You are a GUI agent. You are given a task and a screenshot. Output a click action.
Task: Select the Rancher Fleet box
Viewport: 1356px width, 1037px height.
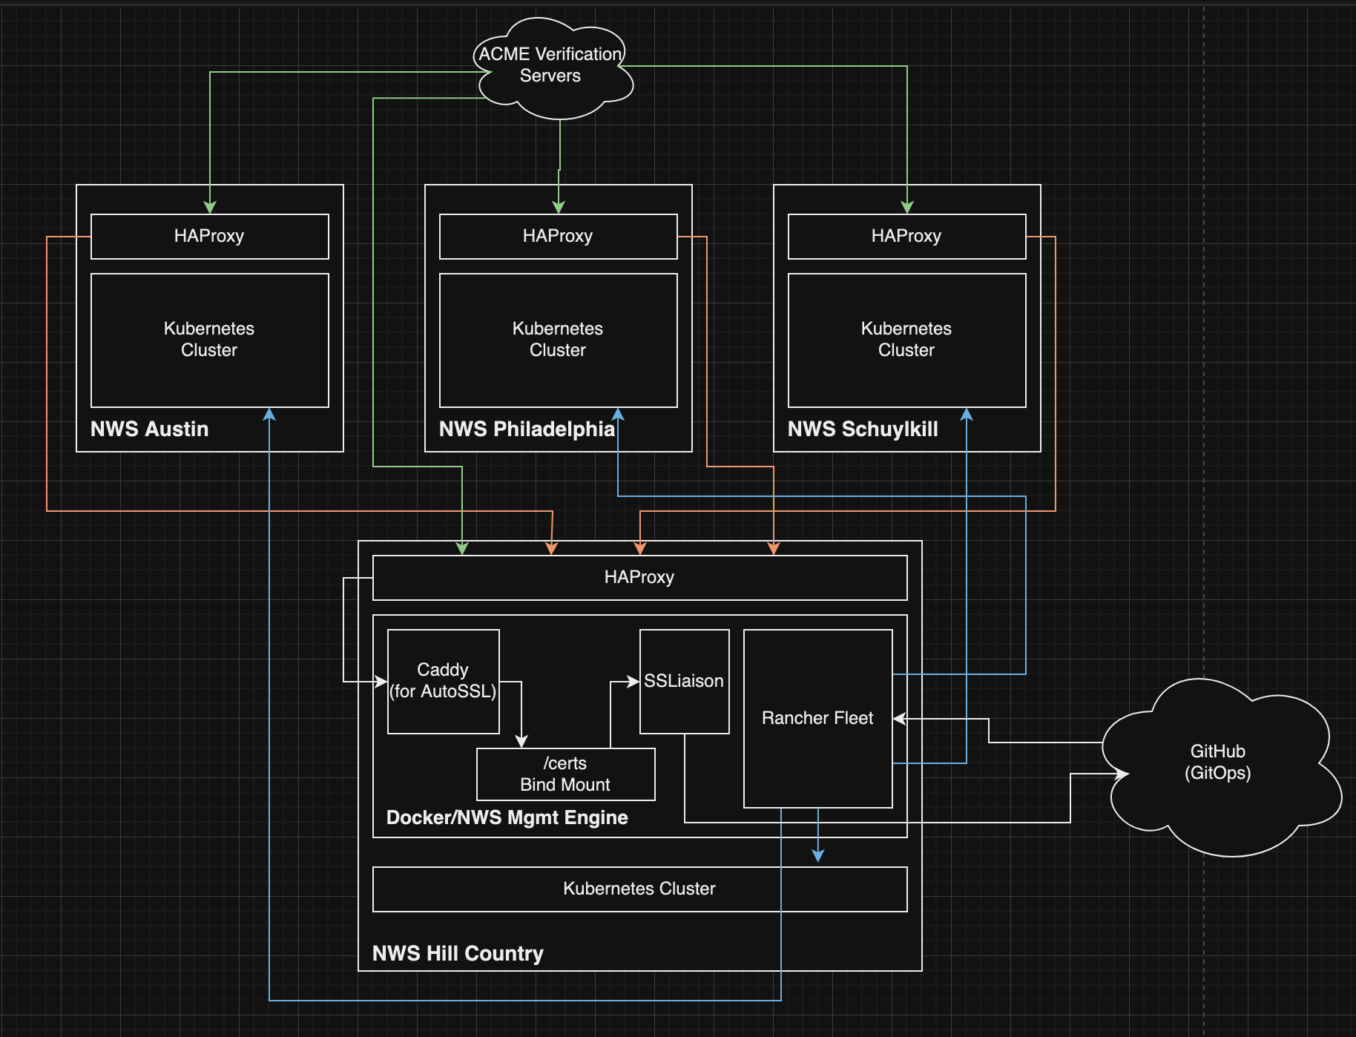coord(817,718)
